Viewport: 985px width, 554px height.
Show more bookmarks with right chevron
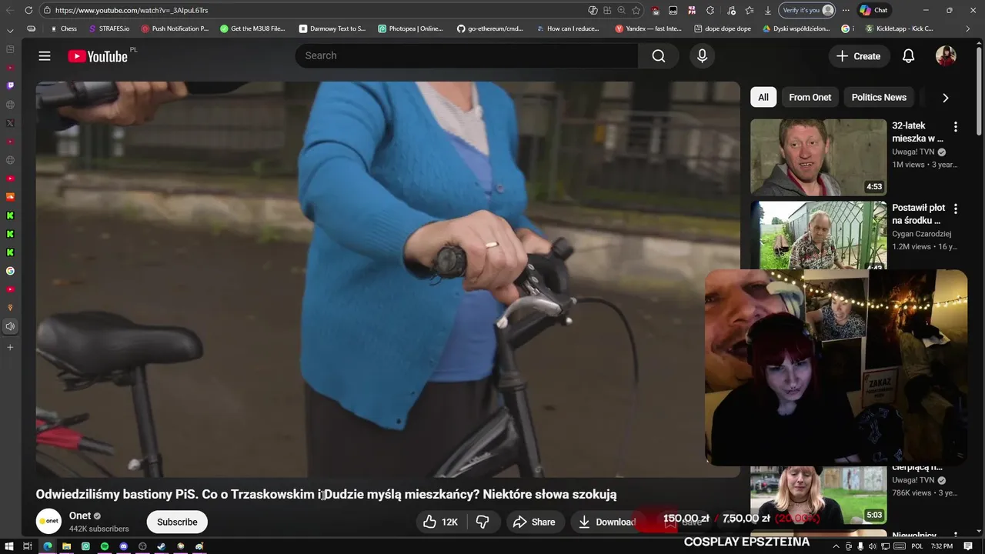[967, 28]
